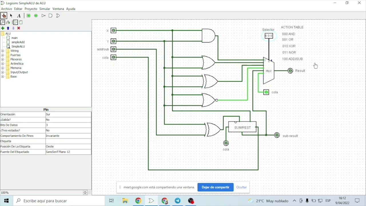Open notification center icon

[x=357, y=201]
